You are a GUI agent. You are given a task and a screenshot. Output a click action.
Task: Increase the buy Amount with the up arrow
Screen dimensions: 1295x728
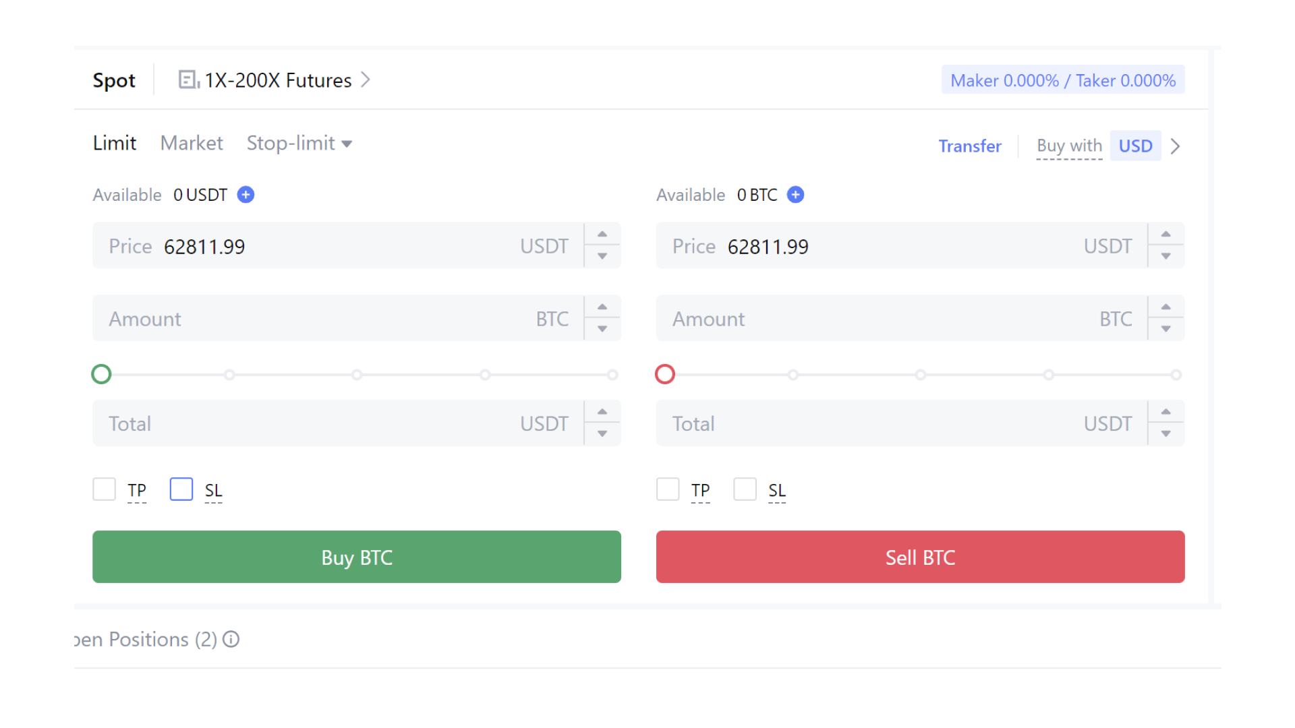[601, 307]
